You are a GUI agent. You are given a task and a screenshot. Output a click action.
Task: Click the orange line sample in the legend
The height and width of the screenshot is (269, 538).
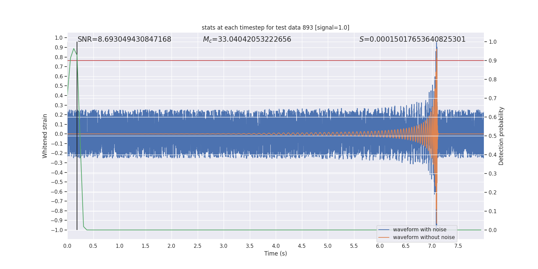(384, 237)
